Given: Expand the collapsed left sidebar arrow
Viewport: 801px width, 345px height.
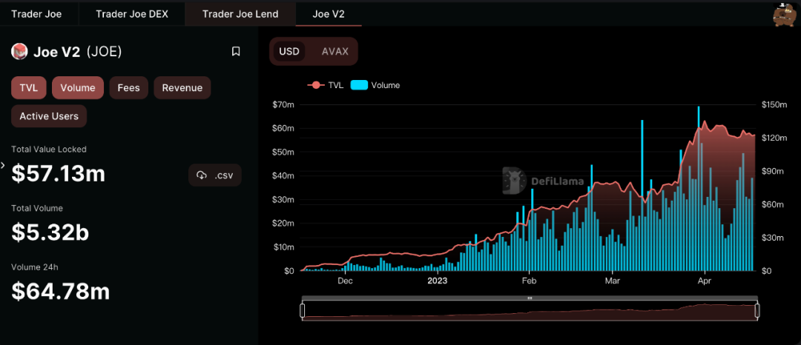Looking at the screenshot, I should (3, 165).
